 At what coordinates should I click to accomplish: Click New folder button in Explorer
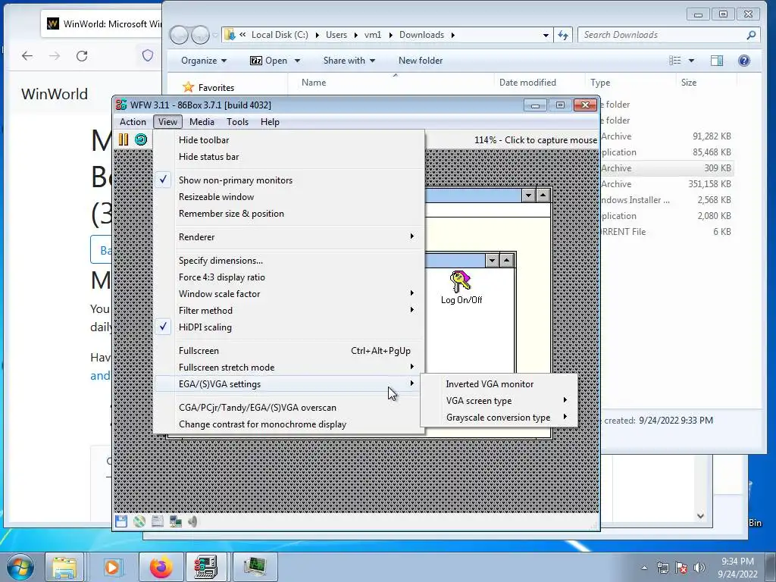pos(421,61)
